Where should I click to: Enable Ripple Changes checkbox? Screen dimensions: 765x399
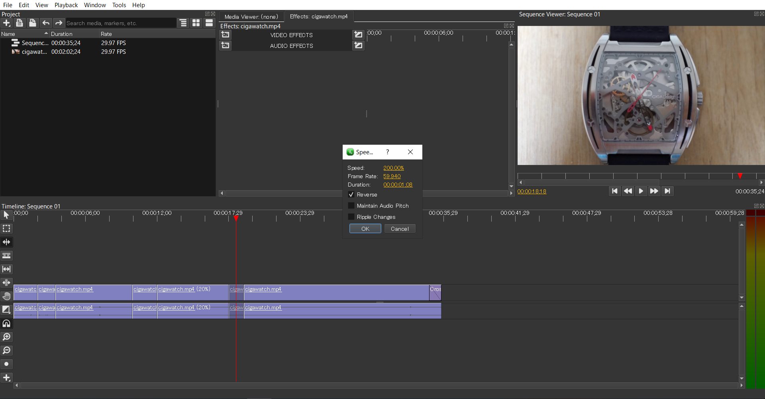pyautogui.click(x=351, y=217)
